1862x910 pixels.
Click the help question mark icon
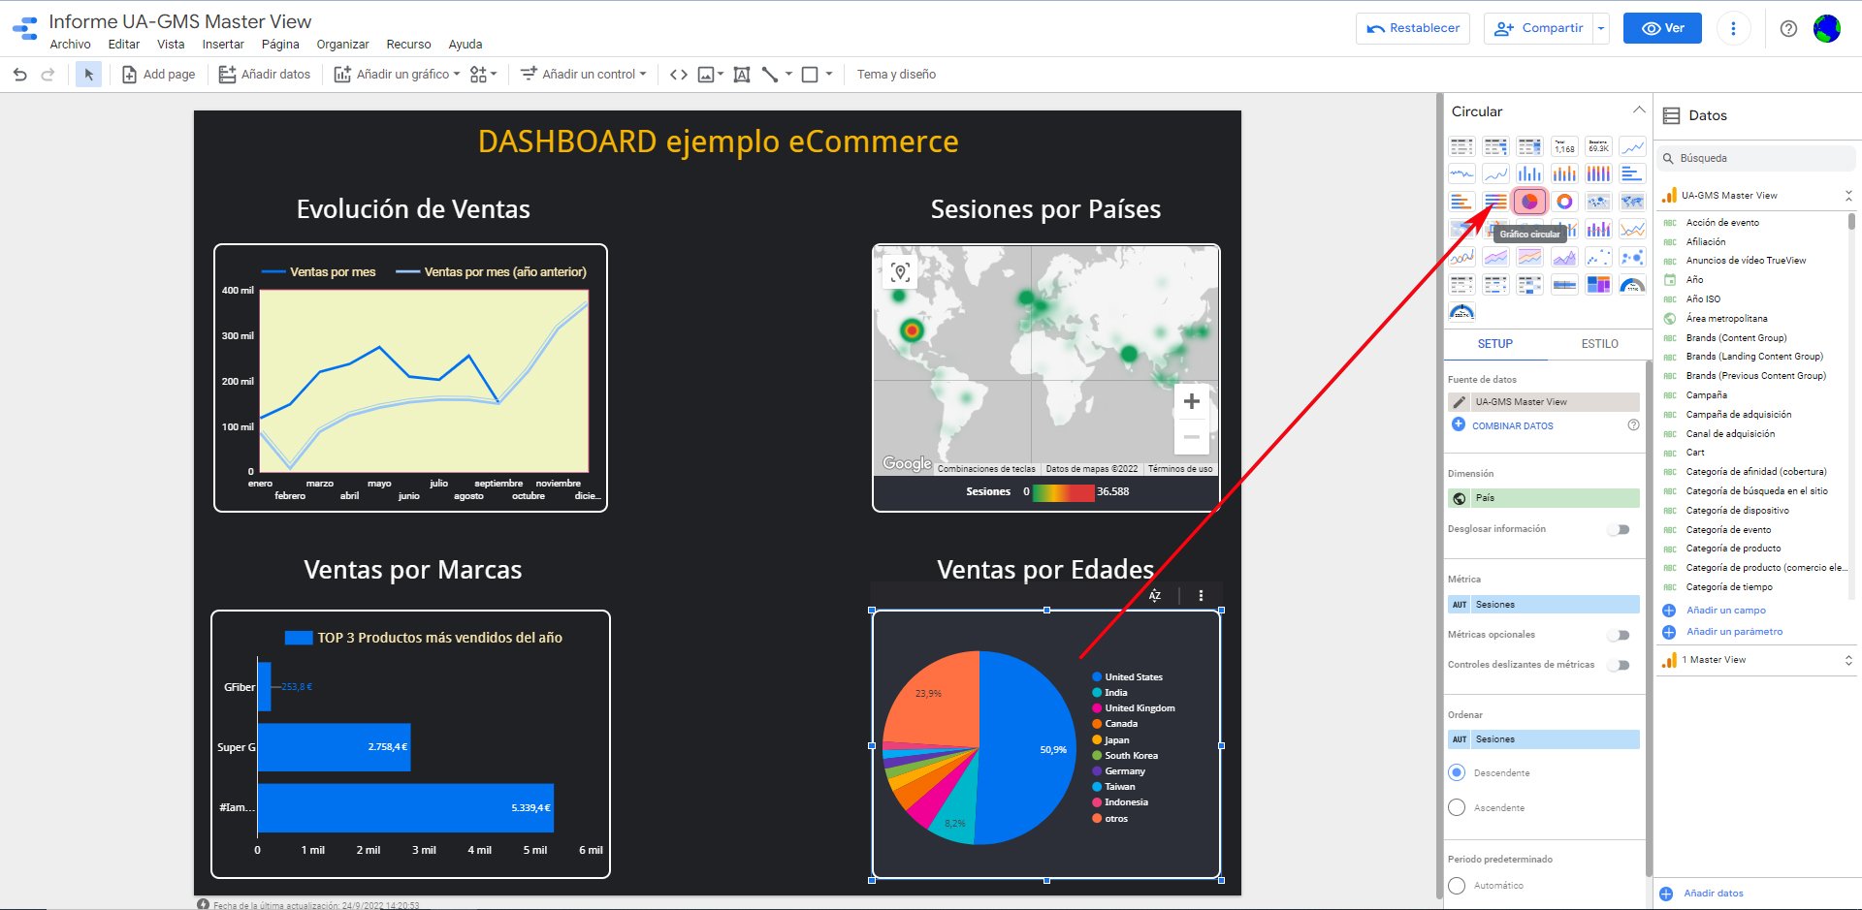click(x=1788, y=29)
